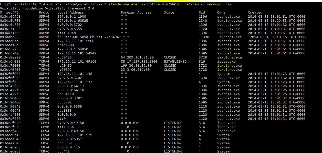Click the fe80::e00c:589d:8b5b:1827:54947 IPv6 address
Screen dimensions: 322x153
pyautogui.click(x=89, y=37)
